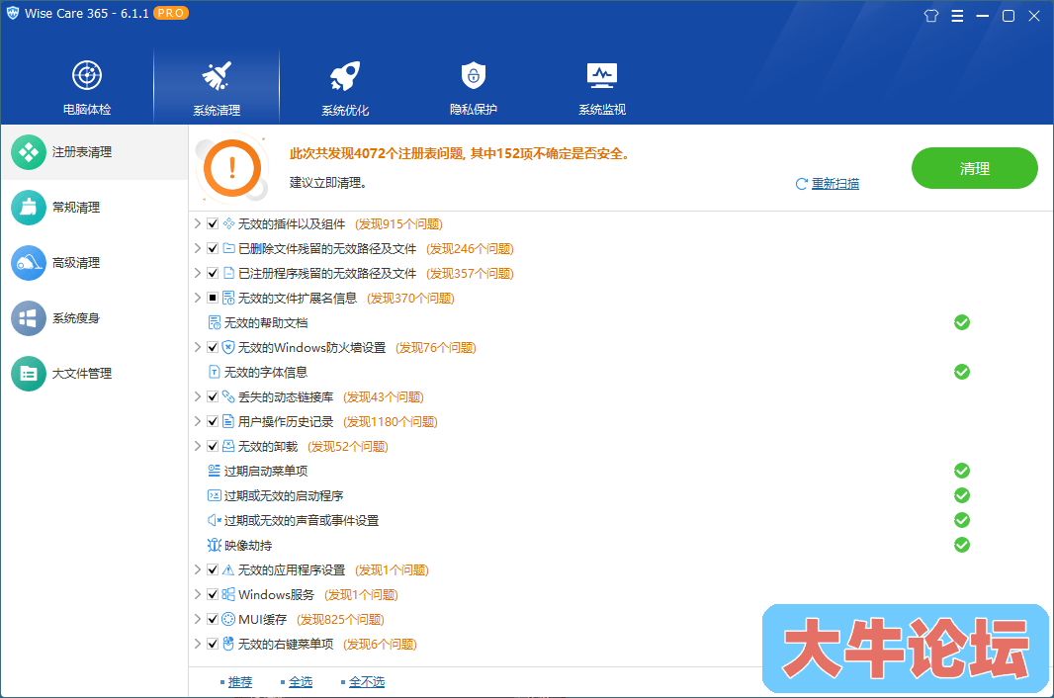
Task: Uncheck the 无效的卸载 checkbox
Action: coord(213,447)
